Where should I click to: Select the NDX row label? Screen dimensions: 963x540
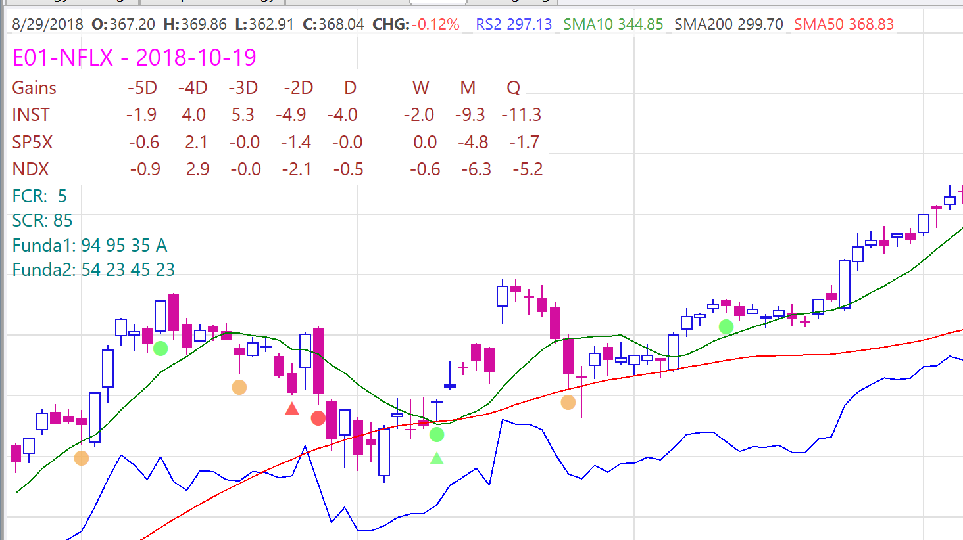point(30,169)
